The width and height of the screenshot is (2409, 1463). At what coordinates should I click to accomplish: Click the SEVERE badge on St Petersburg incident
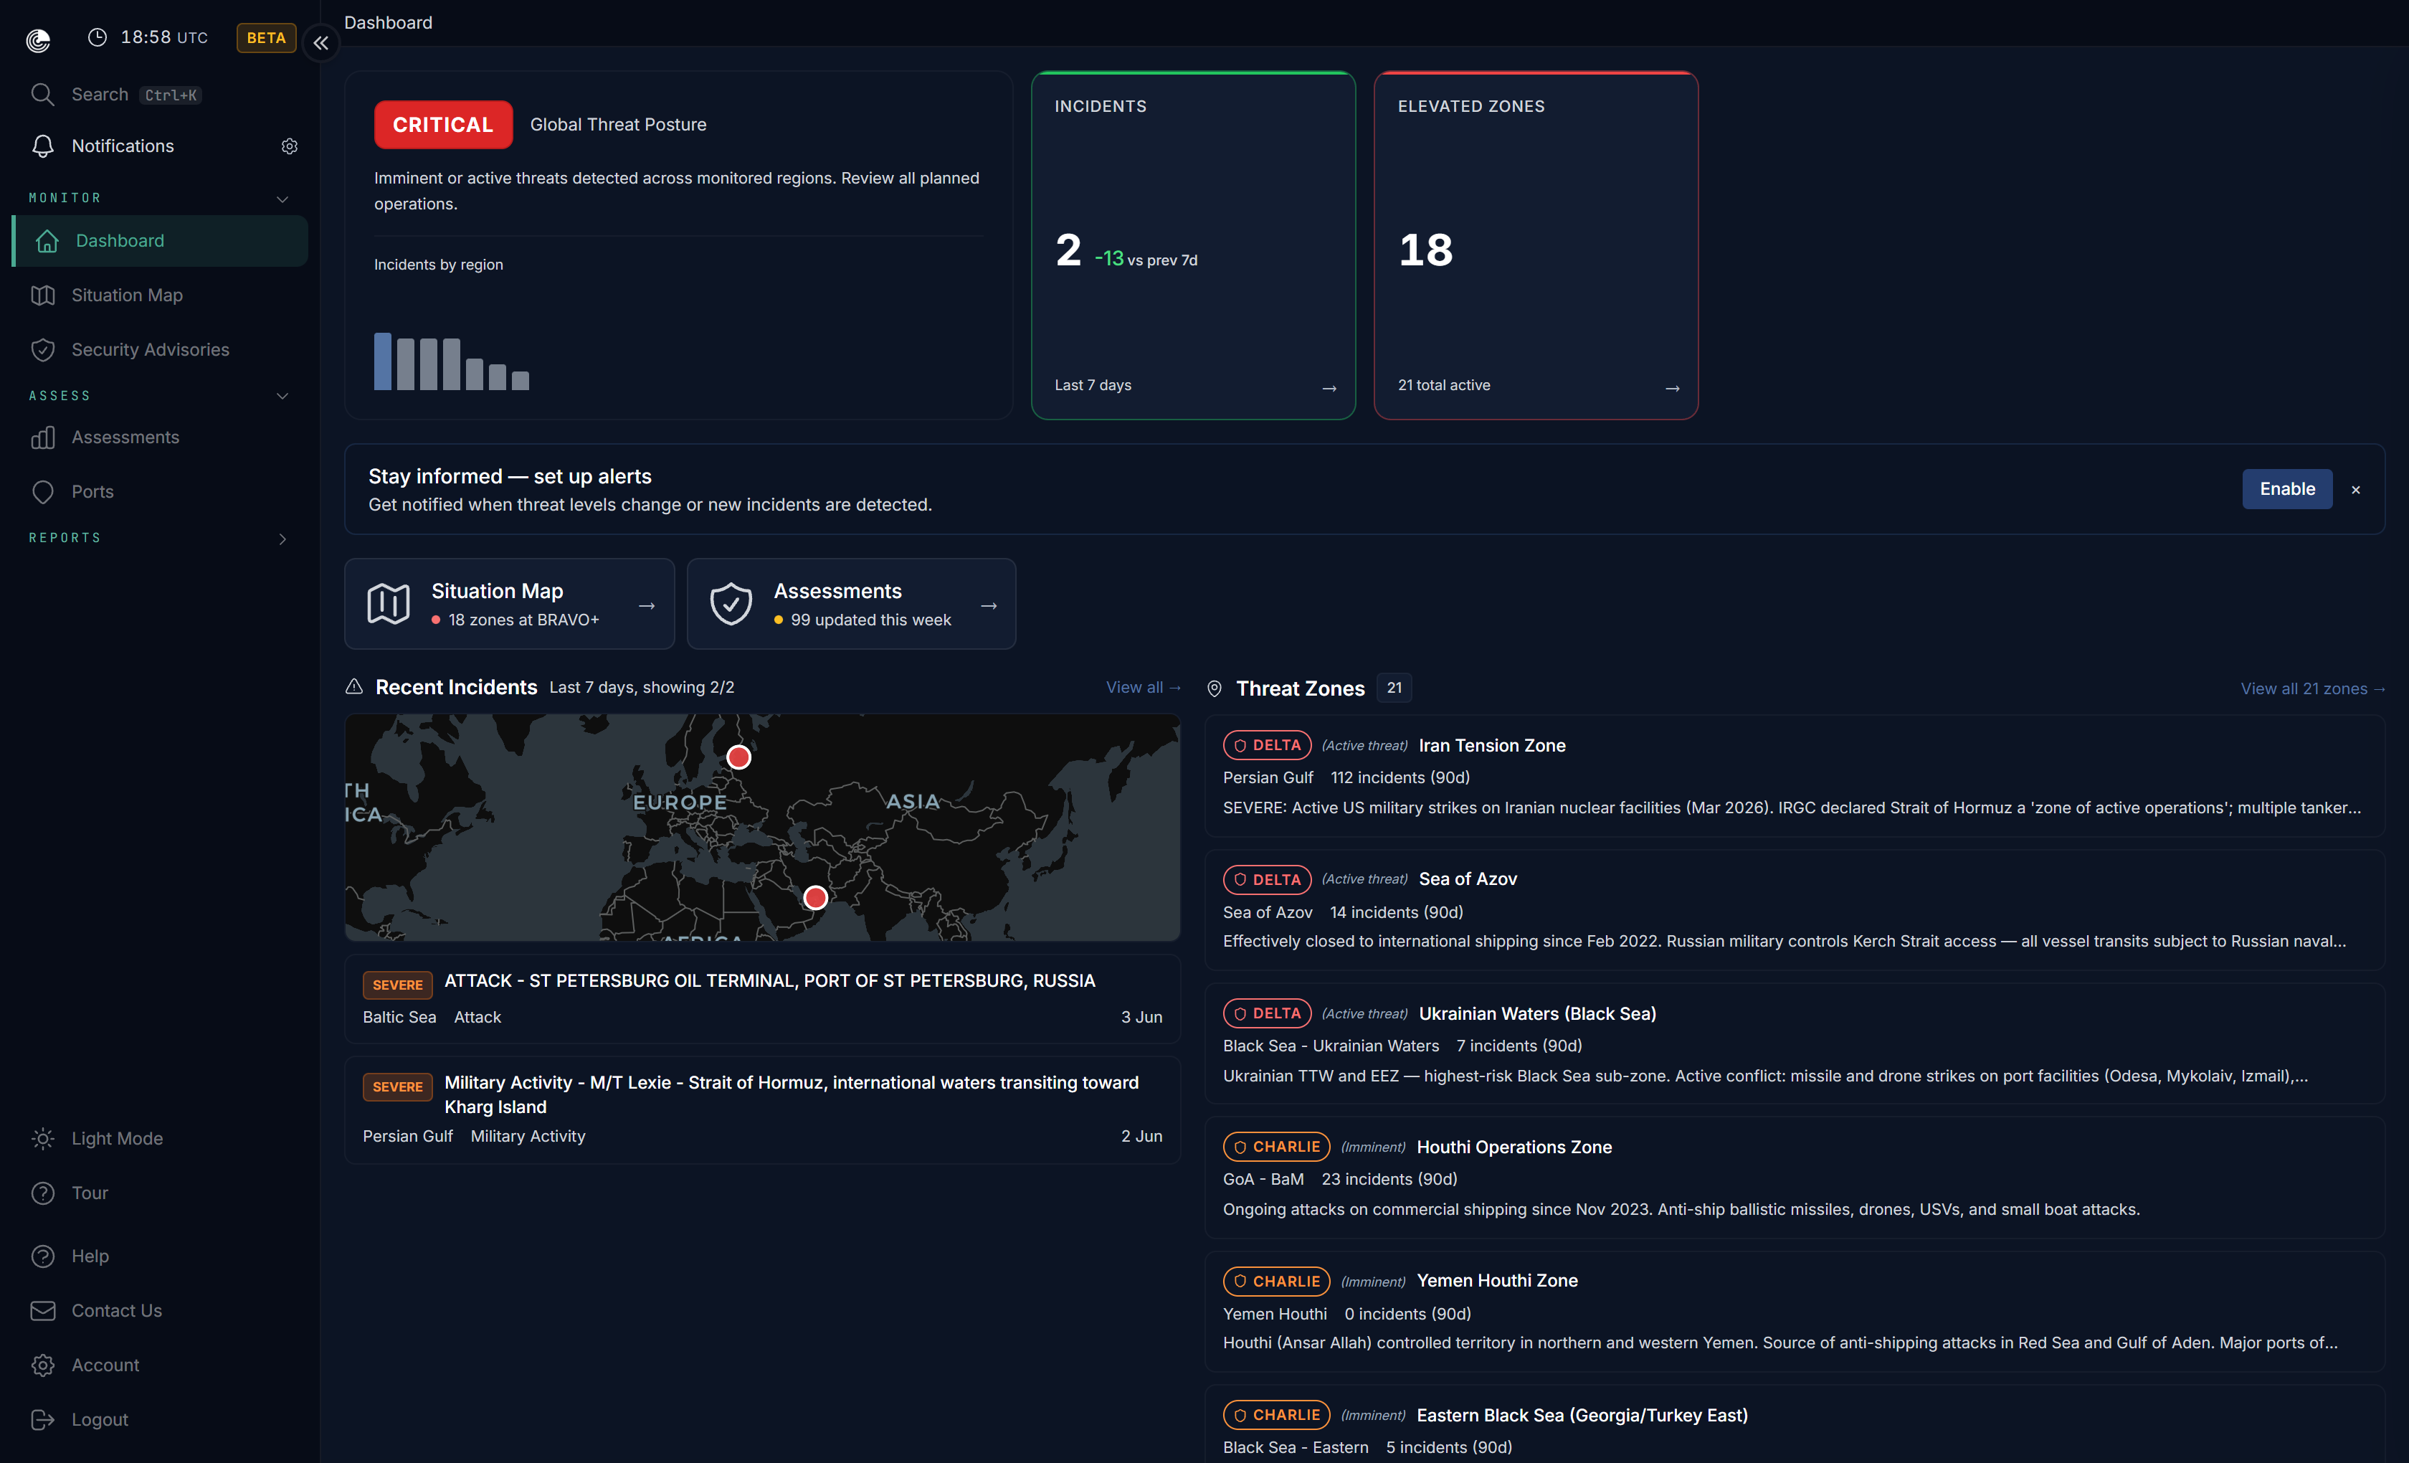[397, 985]
